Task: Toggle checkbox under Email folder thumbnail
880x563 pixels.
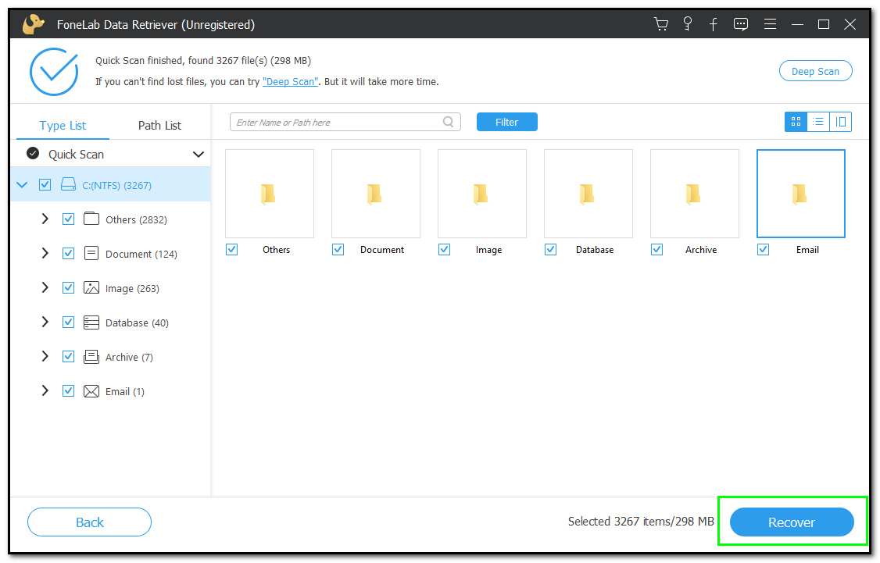Action: [764, 250]
